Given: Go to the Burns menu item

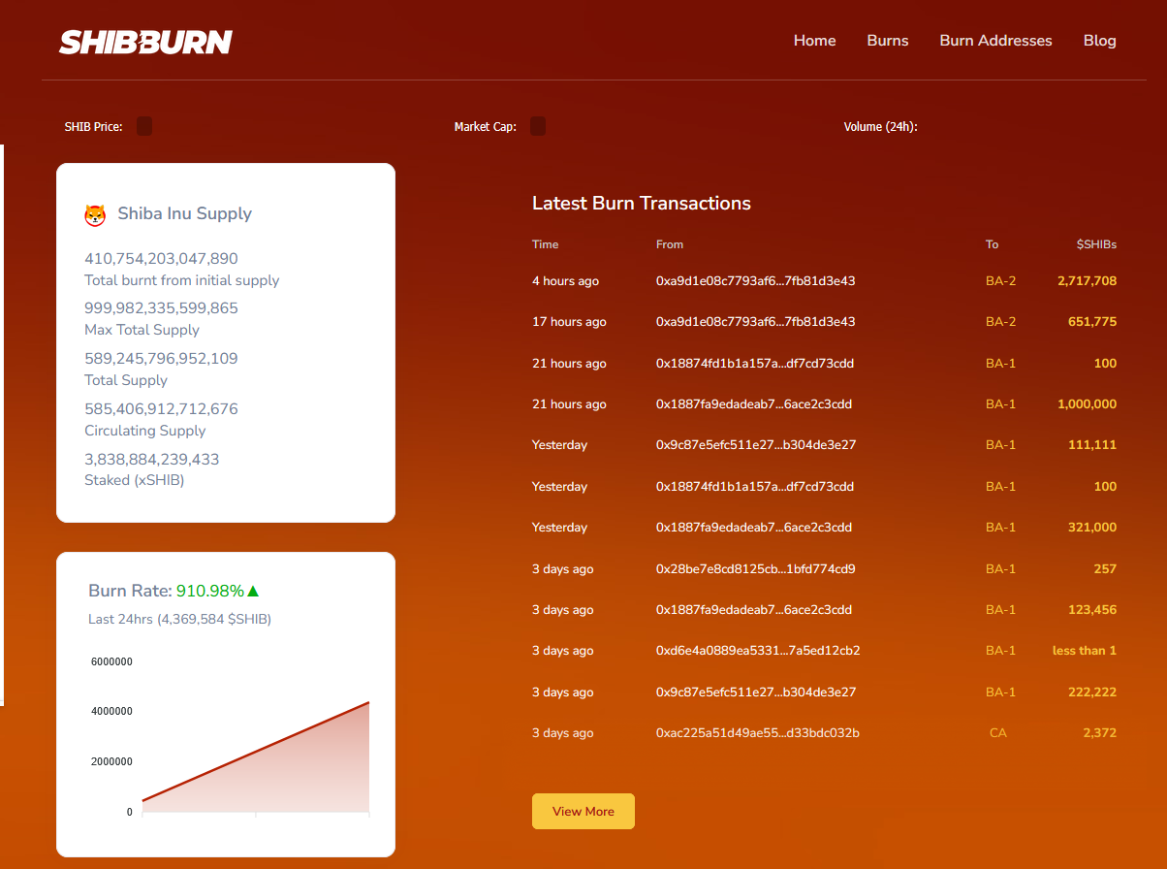Looking at the screenshot, I should click(888, 41).
